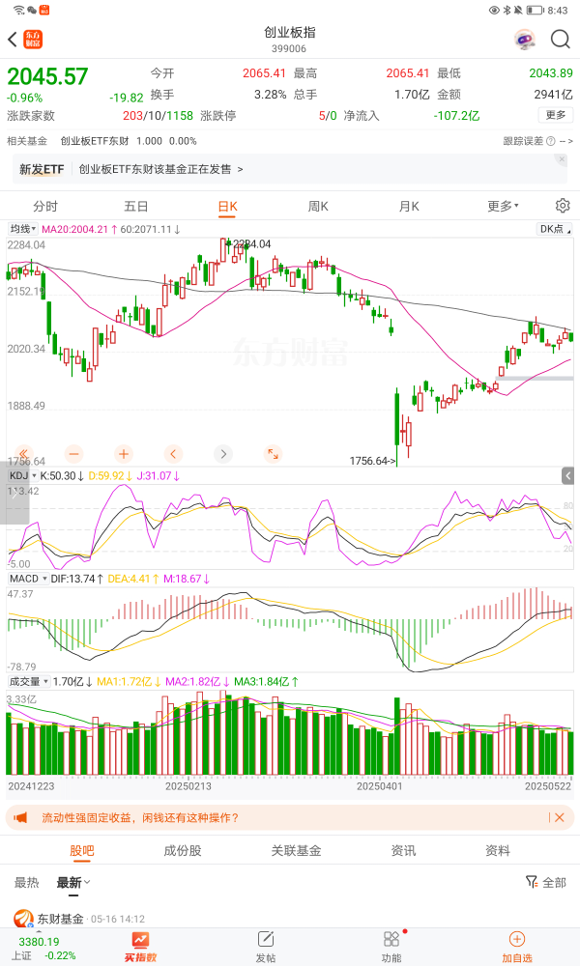This screenshot has height=966, width=580.
Task: Tap 加自选 to add to watchlist
Action: coord(517,946)
